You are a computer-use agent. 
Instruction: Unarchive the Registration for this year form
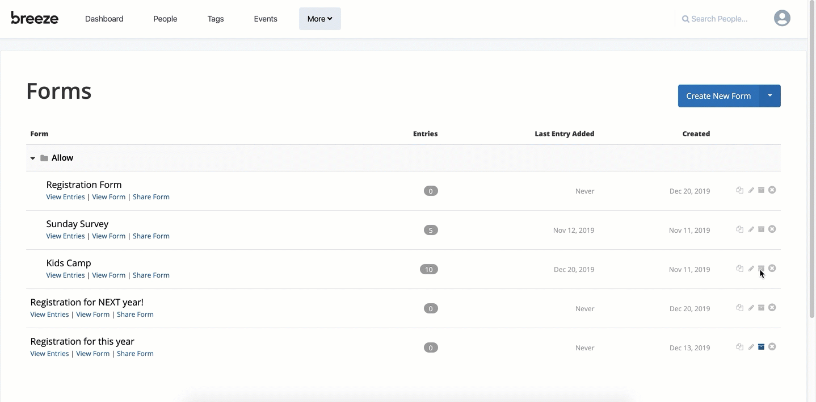761,346
